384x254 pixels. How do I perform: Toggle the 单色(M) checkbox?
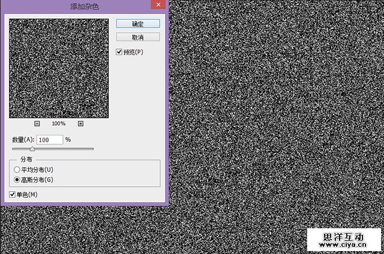pyautogui.click(x=12, y=194)
